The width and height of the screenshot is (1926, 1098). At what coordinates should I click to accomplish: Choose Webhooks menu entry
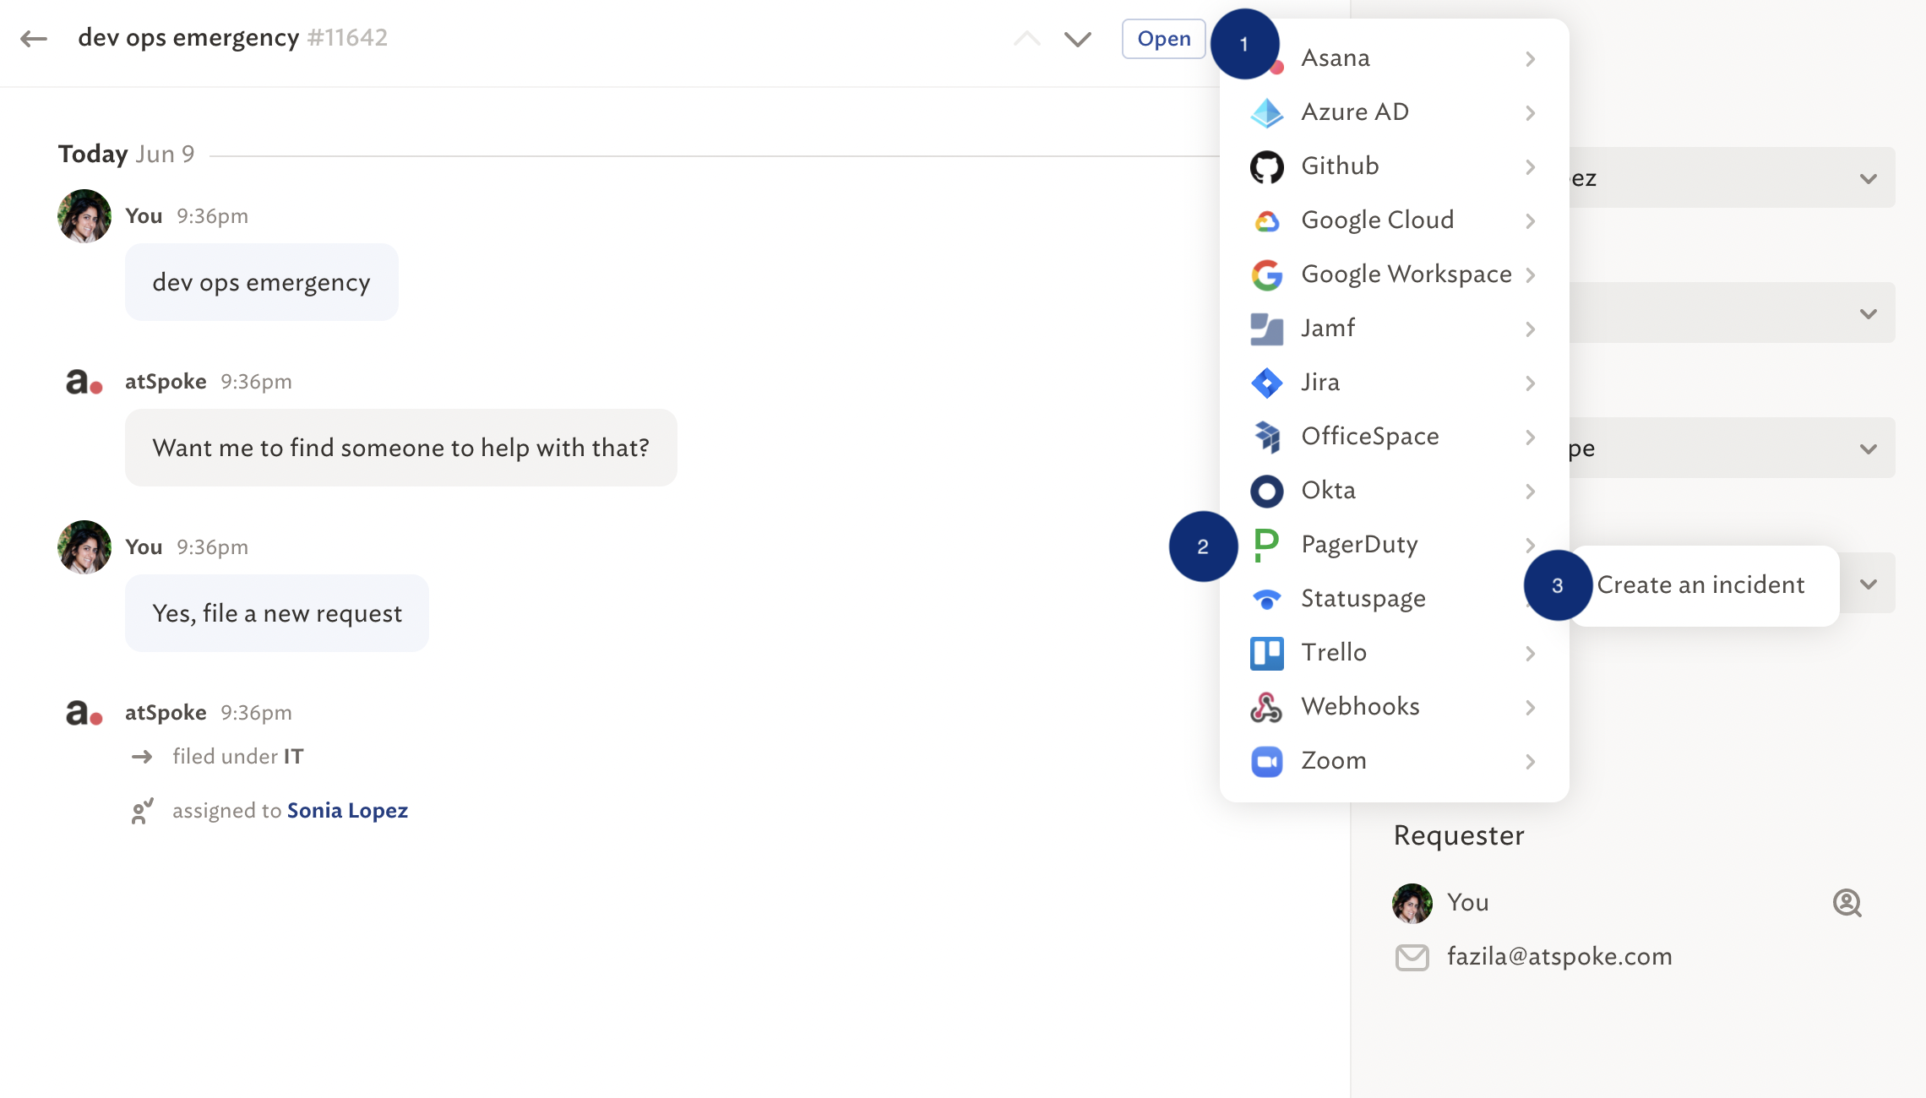[1394, 707]
